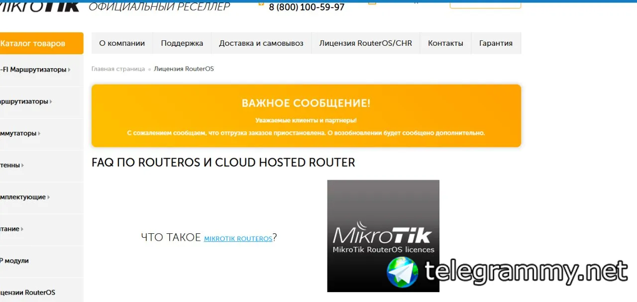Open the Каталог товаров menu
The height and width of the screenshot is (302, 637).
pyautogui.click(x=41, y=43)
